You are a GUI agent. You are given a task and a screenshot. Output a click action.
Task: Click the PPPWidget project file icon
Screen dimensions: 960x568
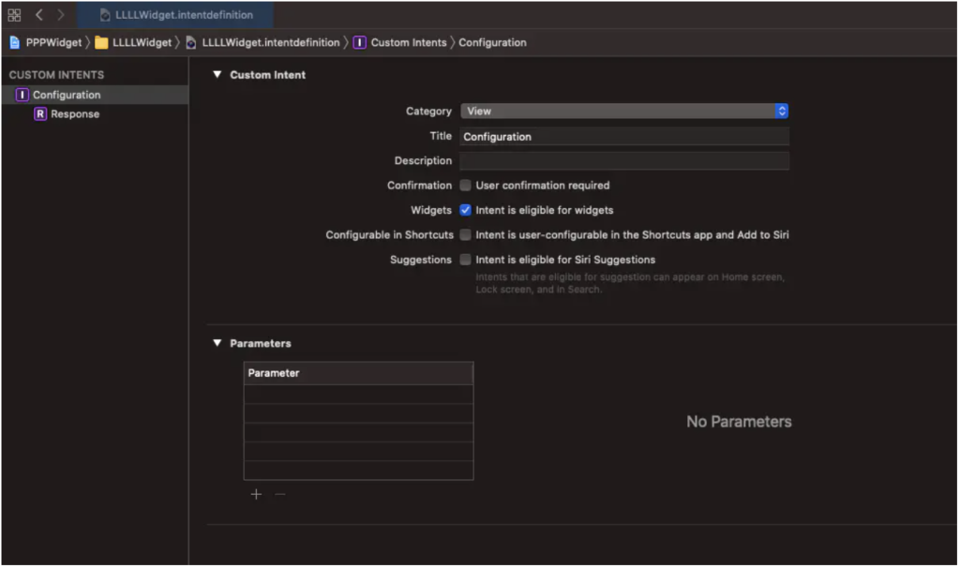(15, 43)
